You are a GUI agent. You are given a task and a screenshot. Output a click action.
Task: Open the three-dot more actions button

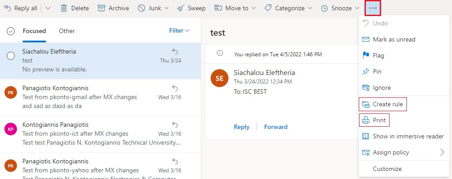coord(373,8)
